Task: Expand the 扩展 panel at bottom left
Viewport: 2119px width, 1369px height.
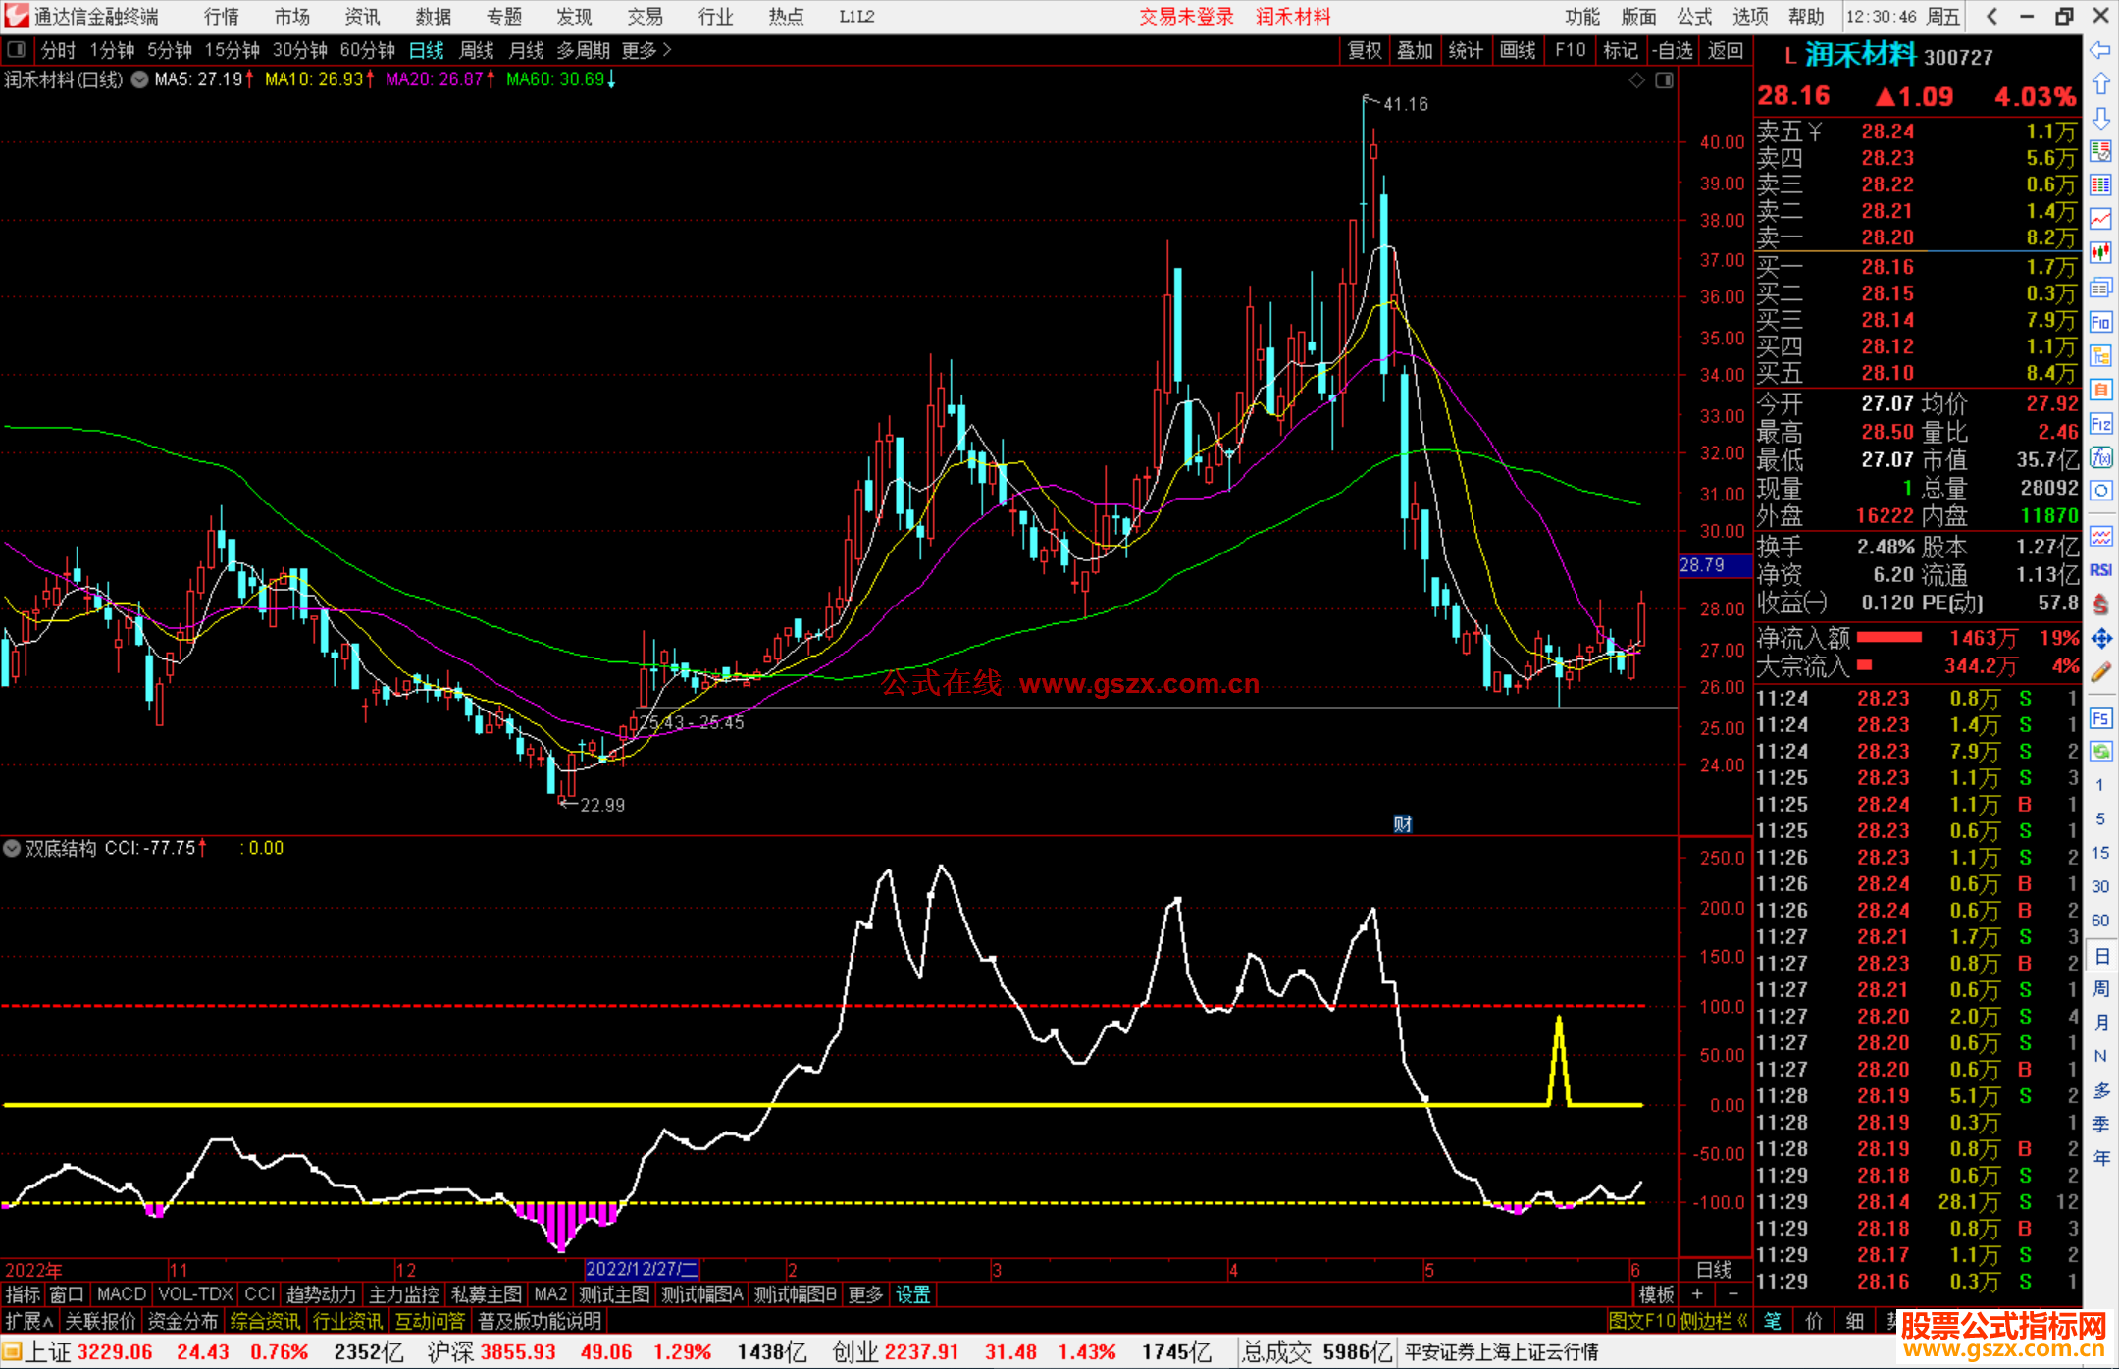Action: click(x=28, y=1321)
